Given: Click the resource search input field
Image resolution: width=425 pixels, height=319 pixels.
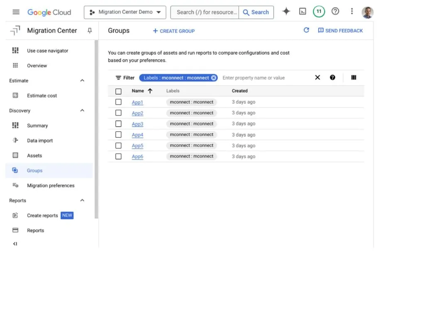Looking at the screenshot, I should [x=205, y=12].
